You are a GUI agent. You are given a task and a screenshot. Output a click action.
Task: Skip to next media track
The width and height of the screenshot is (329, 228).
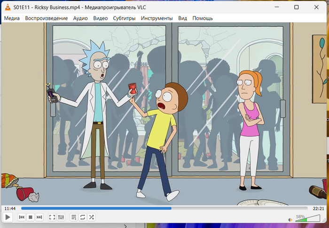pyautogui.click(x=39, y=217)
